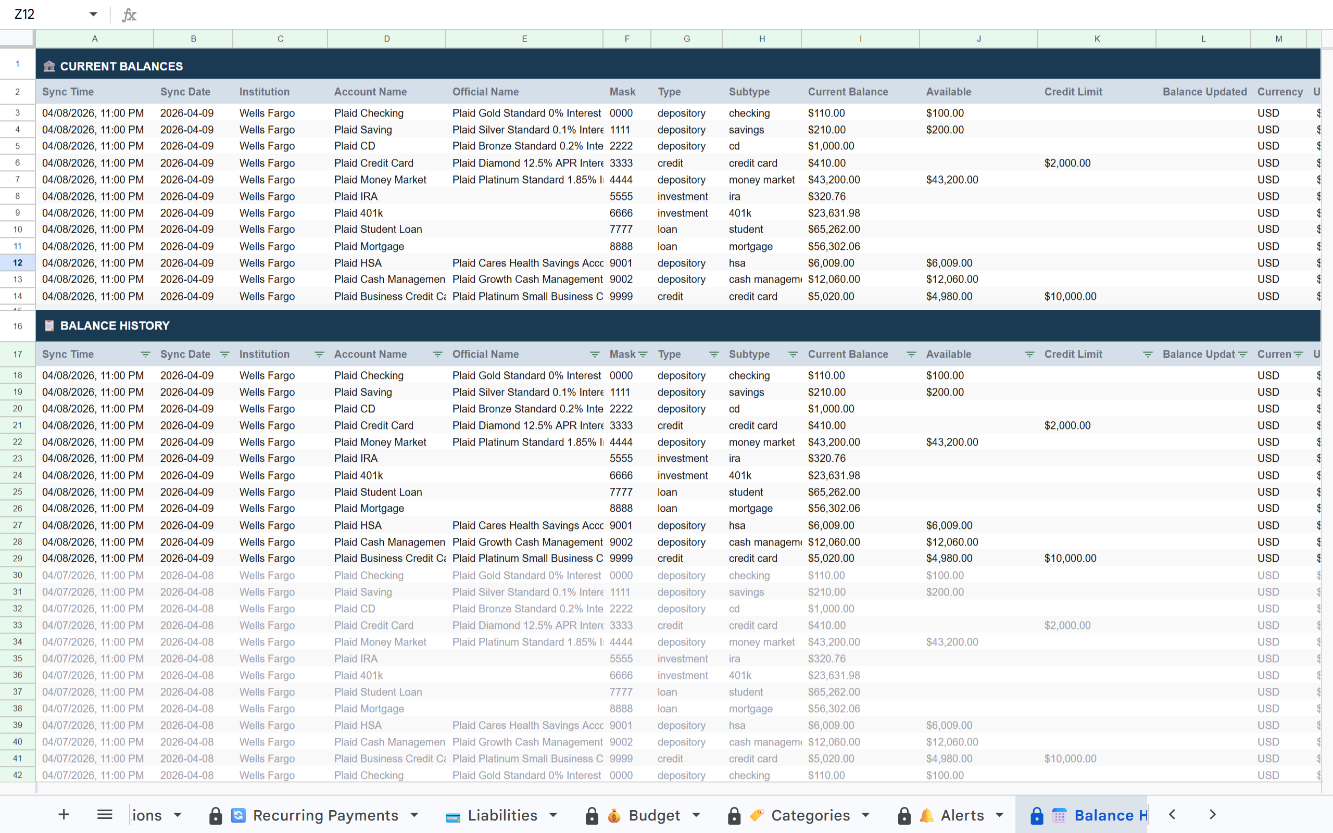Image resolution: width=1333 pixels, height=833 pixels.
Task: Open the Recurring Payments tab options dropdown
Action: click(x=414, y=815)
